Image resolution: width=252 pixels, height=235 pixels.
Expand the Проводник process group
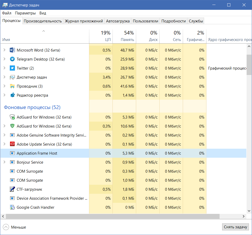[4, 86]
